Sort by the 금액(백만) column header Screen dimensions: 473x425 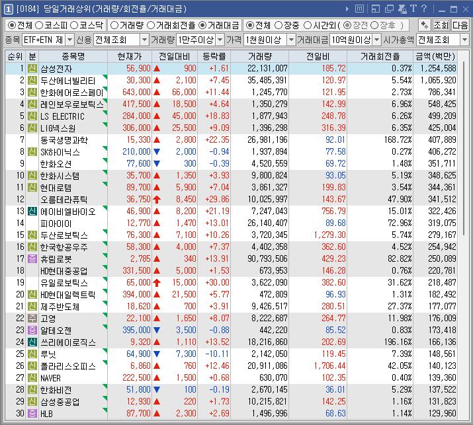coord(435,56)
